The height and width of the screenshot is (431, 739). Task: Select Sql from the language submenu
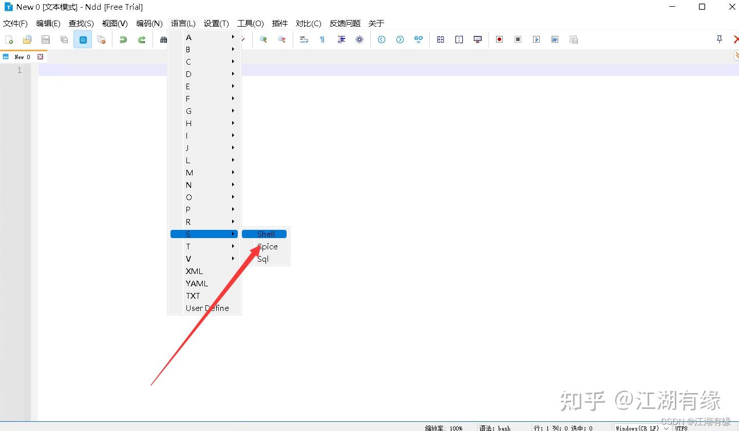click(263, 259)
